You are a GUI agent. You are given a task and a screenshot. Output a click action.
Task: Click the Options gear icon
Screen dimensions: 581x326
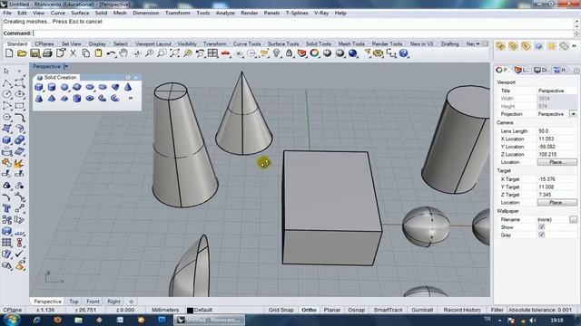[378, 53]
